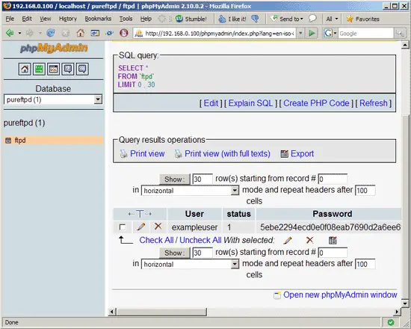This screenshot has width=411, height=329.
Task: Click the Check All link
Action: tap(156, 240)
